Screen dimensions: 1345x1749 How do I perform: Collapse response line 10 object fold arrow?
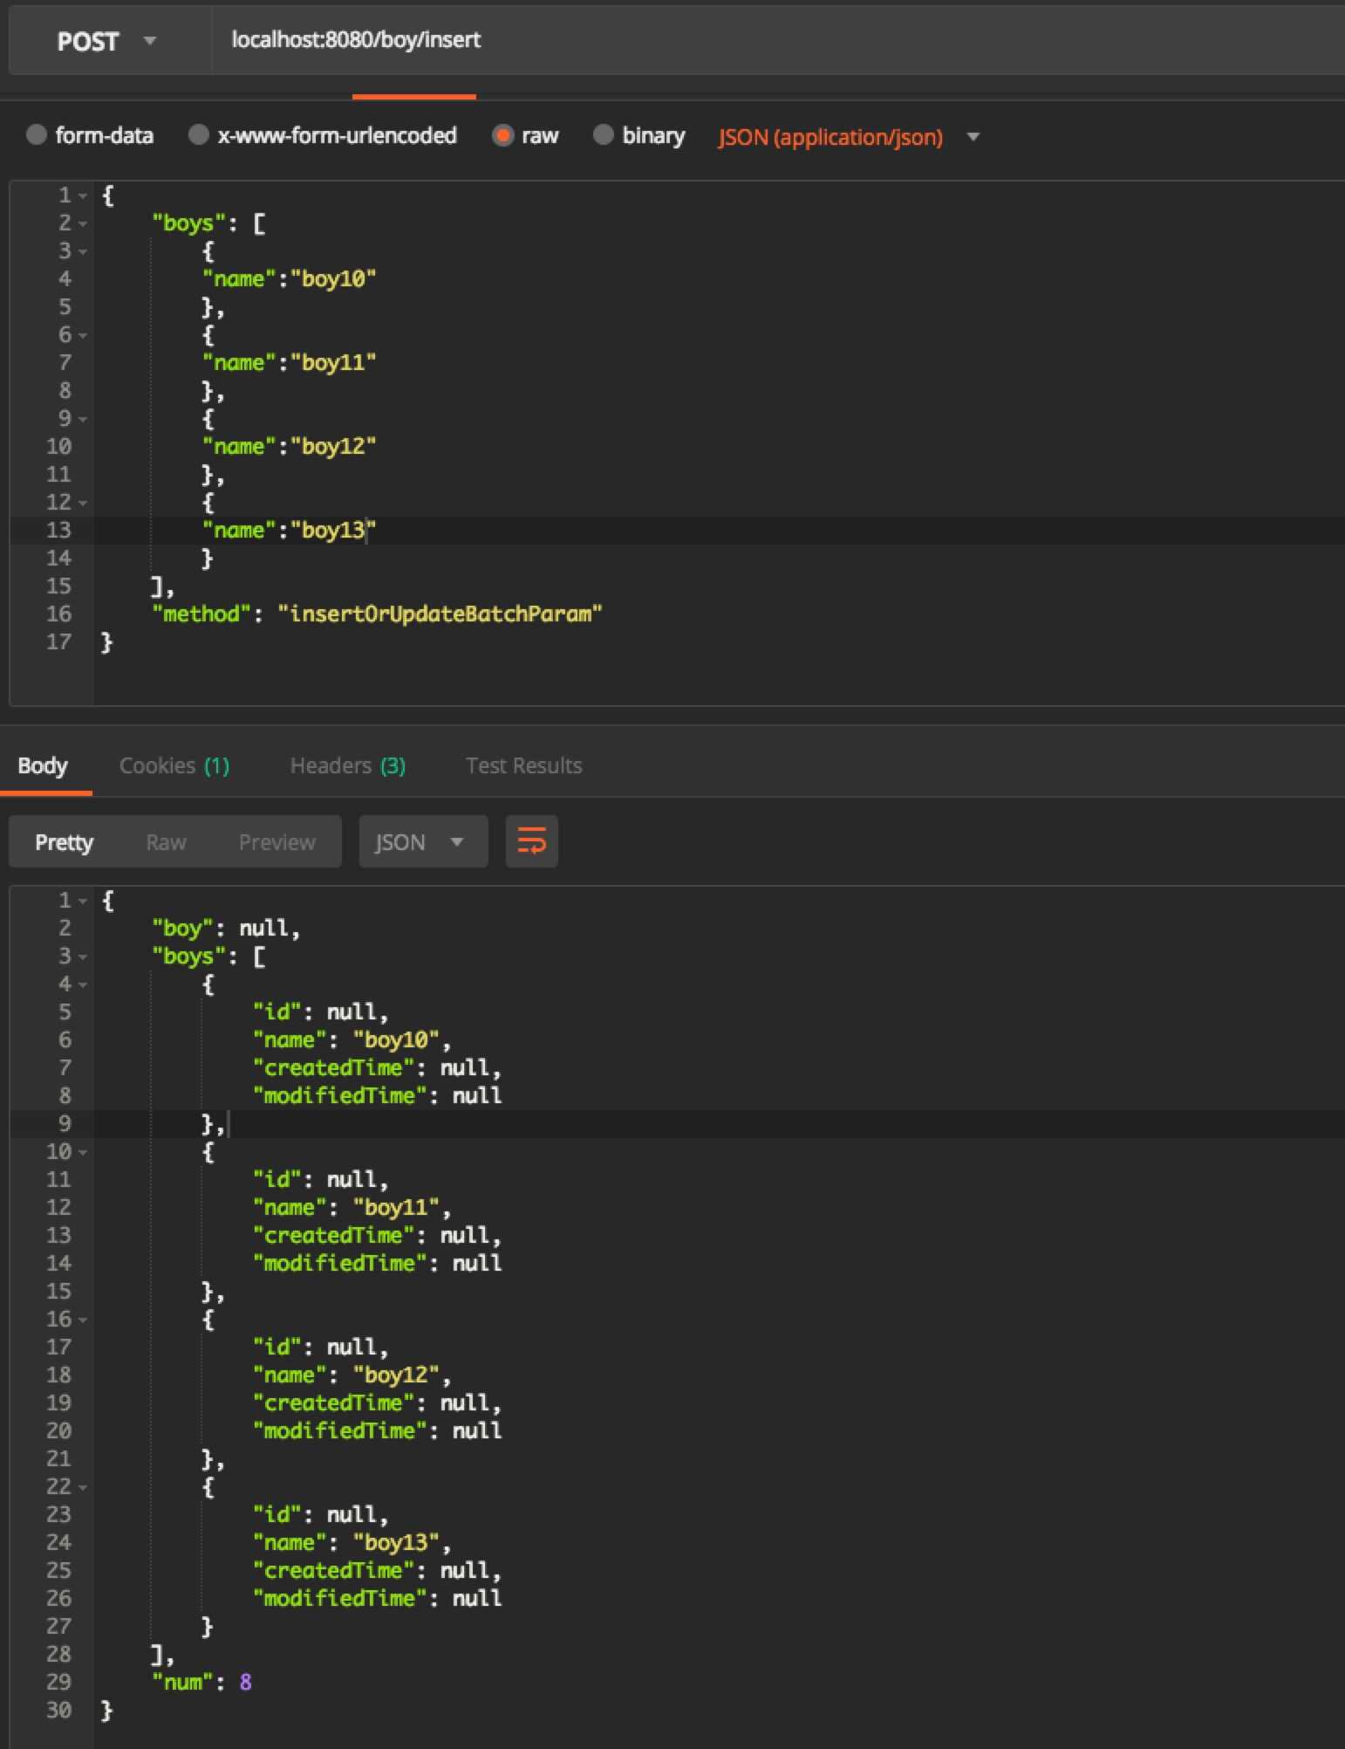[83, 1152]
